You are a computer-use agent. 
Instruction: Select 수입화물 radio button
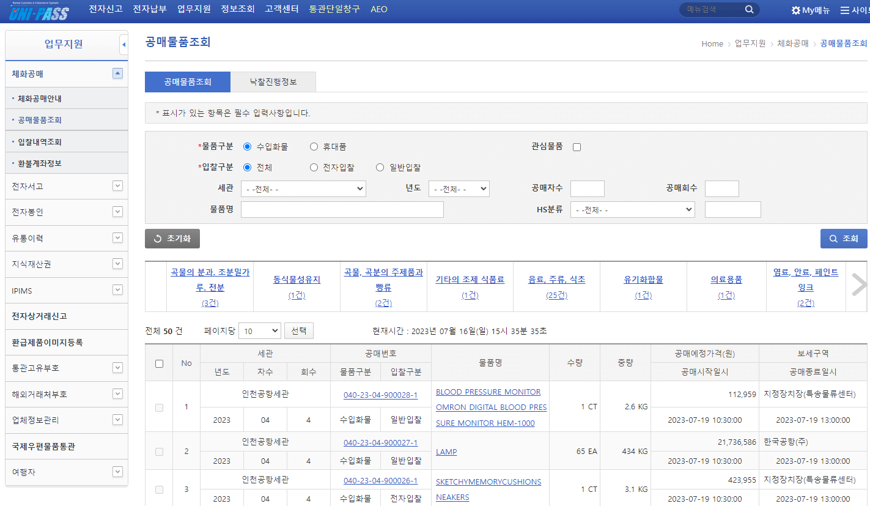pos(247,147)
